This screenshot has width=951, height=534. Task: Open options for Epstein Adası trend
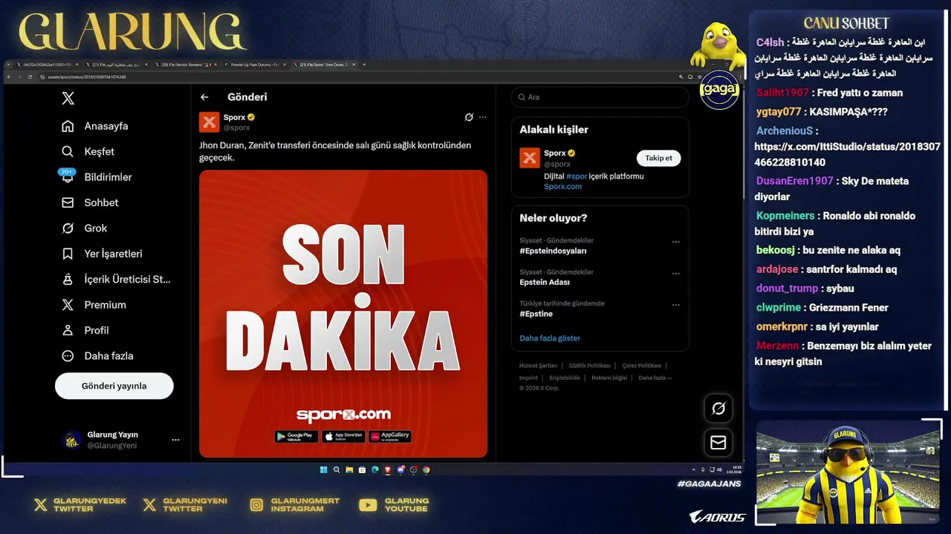pos(675,274)
